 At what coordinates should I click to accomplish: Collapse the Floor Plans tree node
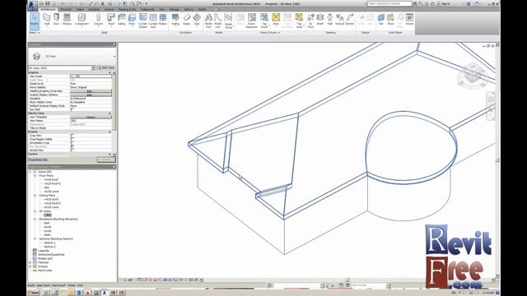click(35, 175)
